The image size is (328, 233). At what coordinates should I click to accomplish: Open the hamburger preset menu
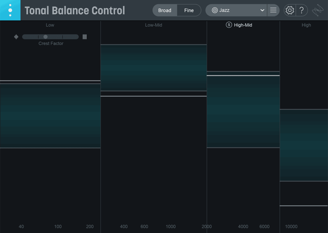pyautogui.click(x=273, y=10)
